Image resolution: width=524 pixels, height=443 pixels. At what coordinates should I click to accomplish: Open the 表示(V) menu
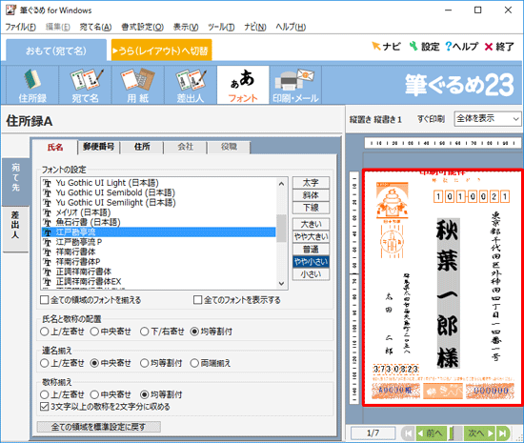point(186,27)
